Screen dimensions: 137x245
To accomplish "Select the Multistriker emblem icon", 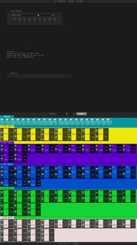I will coord(29,122).
